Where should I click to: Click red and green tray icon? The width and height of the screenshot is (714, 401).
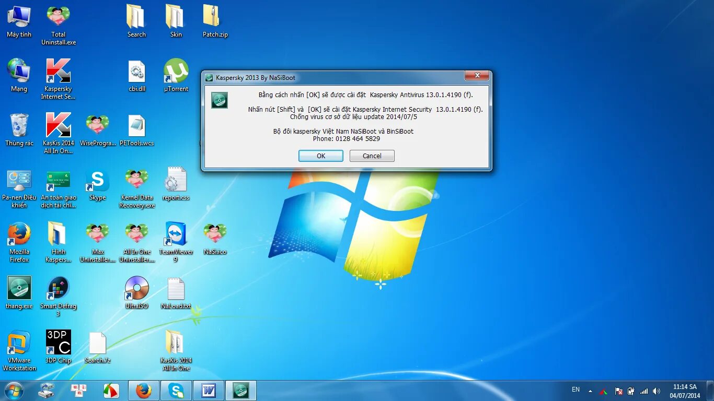(x=603, y=391)
